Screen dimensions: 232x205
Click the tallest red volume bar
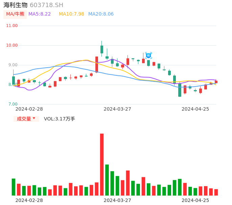click(x=102, y=164)
